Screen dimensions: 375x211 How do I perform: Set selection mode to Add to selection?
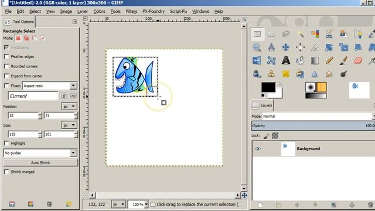tap(26, 38)
